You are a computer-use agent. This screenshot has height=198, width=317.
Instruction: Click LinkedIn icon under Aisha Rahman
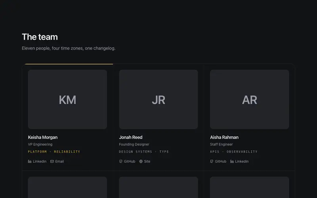(x=232, y=162)
